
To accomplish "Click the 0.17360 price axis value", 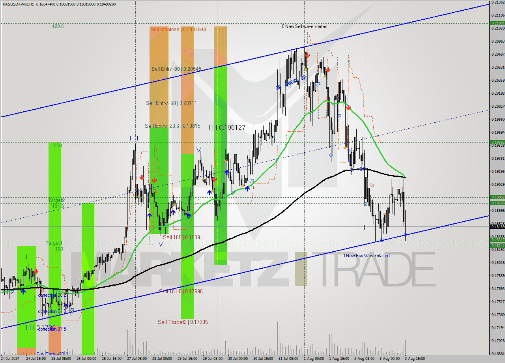I will (x=498, y=314).
